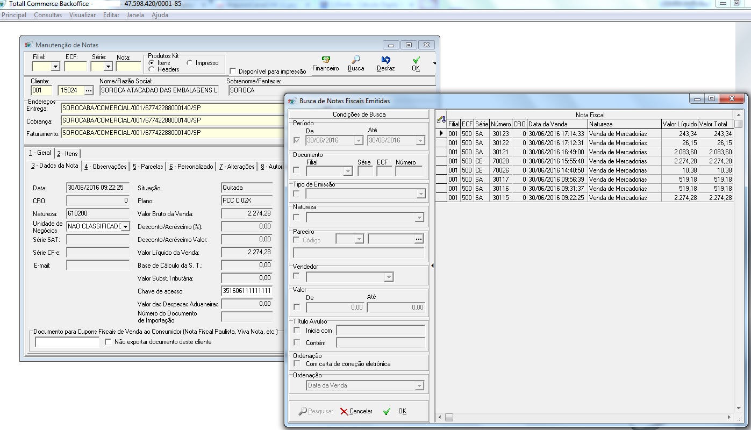This screenshot has width=751, height=430.
Task: Sort by the Valor Líquido column header
Action: [x=680, y=124]
